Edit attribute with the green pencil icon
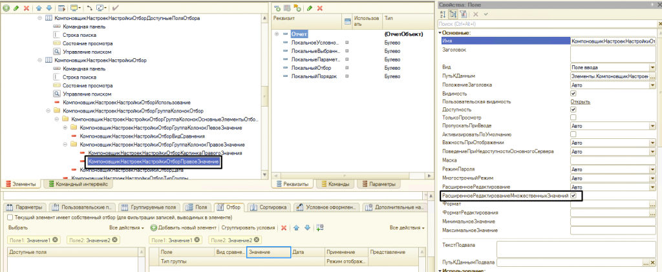The height and width of the screenshot is (272, 662). (x=310, y=8)
